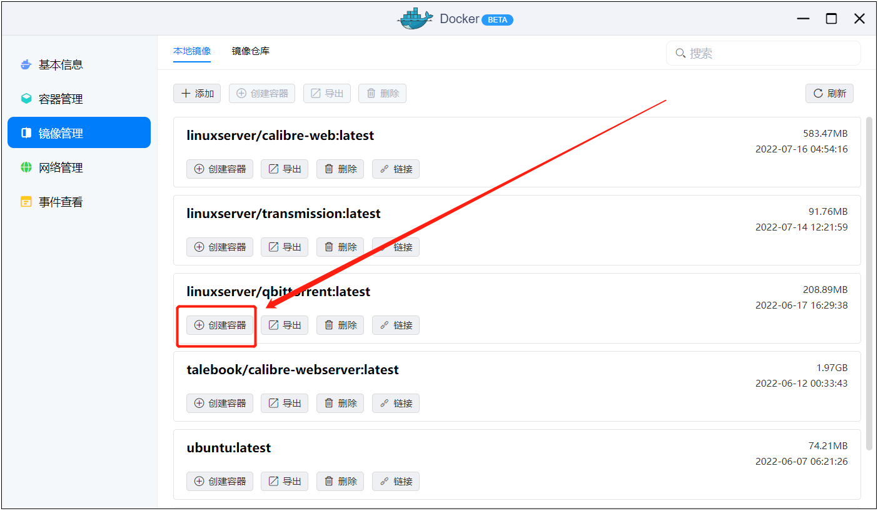Delete the linuxserver/calibre-web image

[x=340, y=169]
